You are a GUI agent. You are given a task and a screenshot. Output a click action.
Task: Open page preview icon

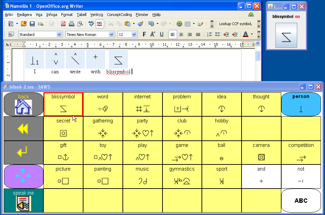(x=80, y=24)
